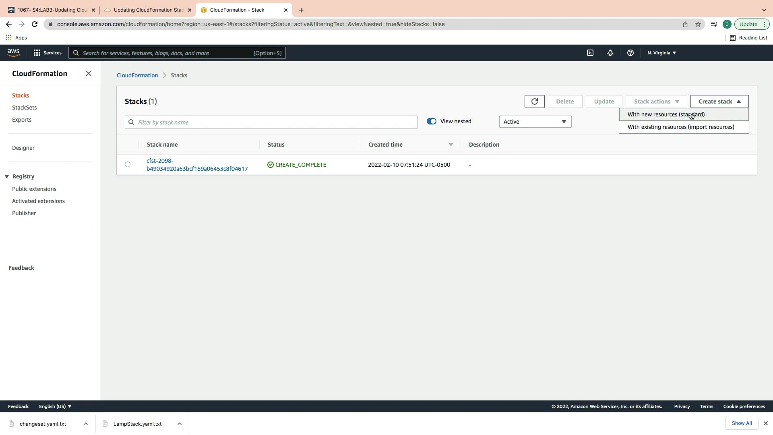
Task: Select the cfst-2098 stack radio button
Action: 128,164
